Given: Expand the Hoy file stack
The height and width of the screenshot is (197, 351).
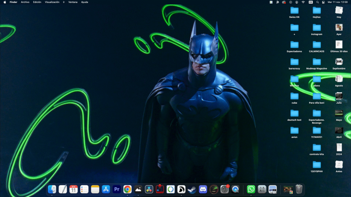Looking at the screenshot, I should 339,10.
